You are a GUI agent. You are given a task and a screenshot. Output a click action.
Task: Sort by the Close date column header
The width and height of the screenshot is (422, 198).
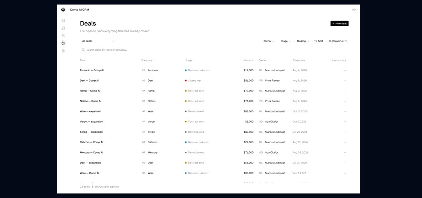[x=299, y=60]
